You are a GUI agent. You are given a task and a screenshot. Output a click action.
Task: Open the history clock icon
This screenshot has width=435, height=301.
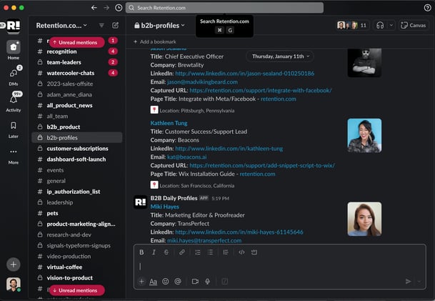[119, 8]
